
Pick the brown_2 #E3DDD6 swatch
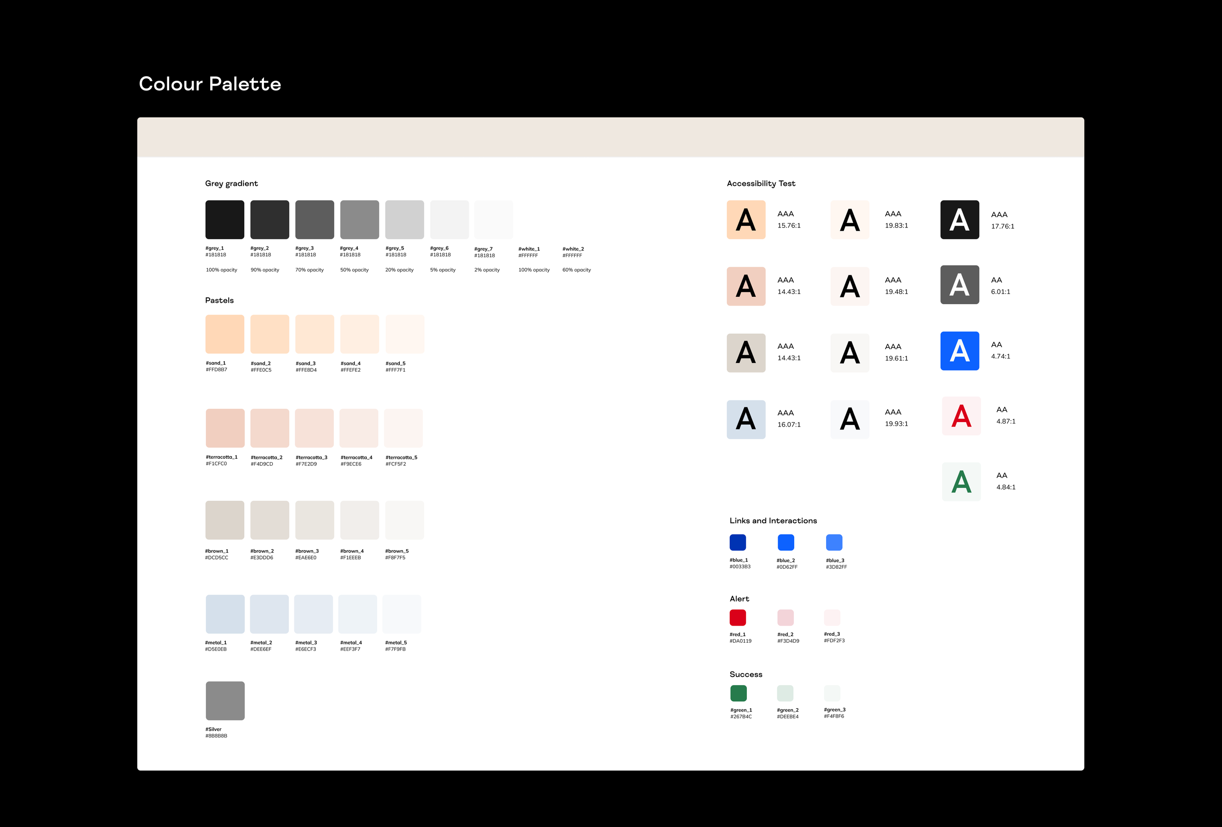[x=270, y=520]
